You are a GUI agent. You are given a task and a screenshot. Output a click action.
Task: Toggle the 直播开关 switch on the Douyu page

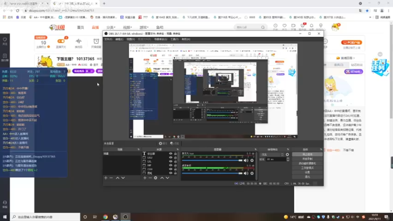pyautogui.click(x=60, y=41)
